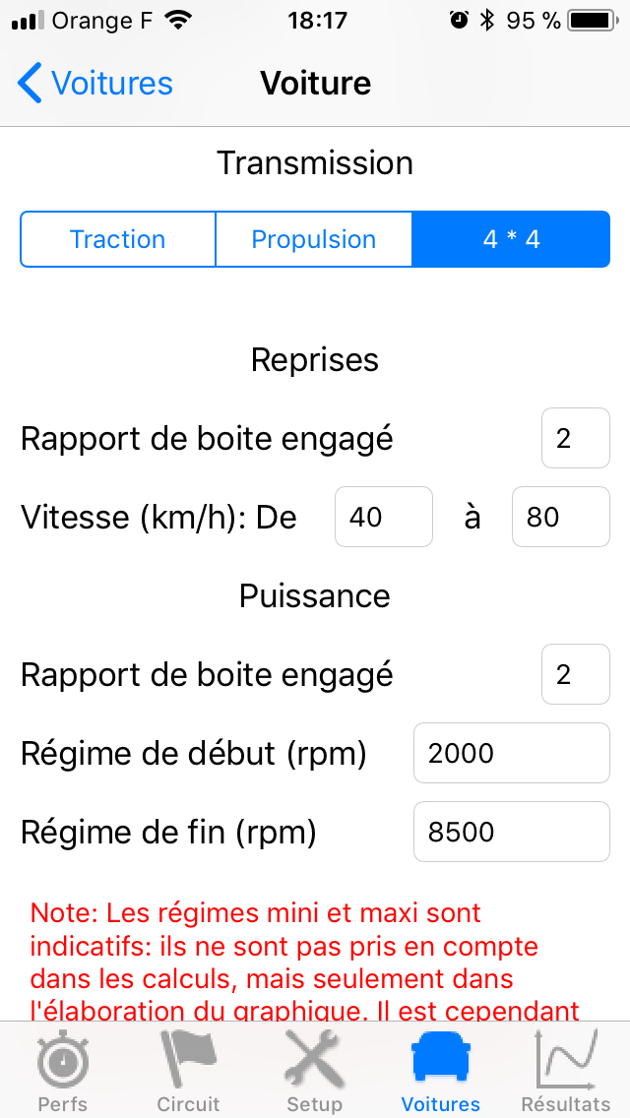Select the Régime de fin 8500 field
This screenshot has height=1118, width=630.
tap(511, 832)
